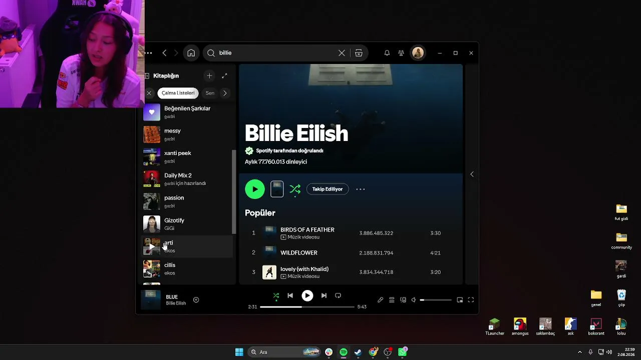Skip to previous track

pos(290,295)
